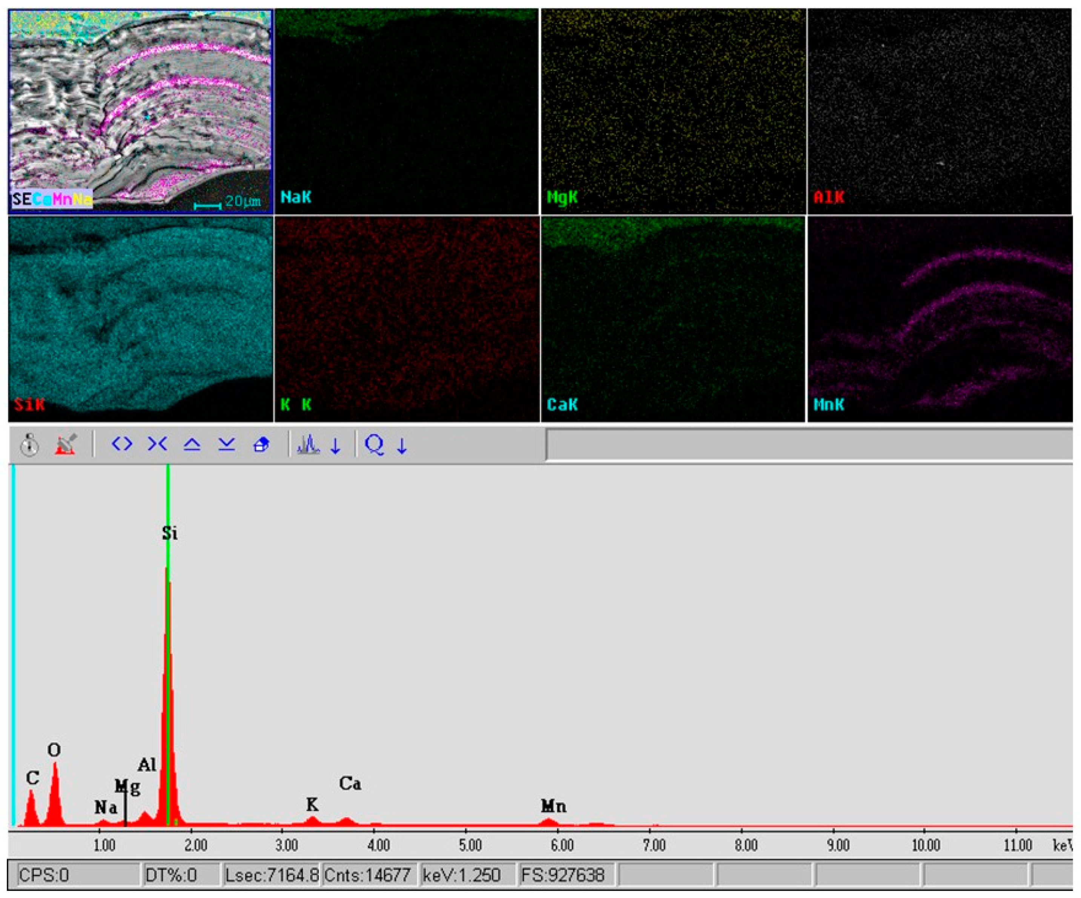The height and width of the screenshot is (898, 1081).
Task: Expand spectrum horizontally with <> icon
Action: pyautogui.click(x=122, y=444)
